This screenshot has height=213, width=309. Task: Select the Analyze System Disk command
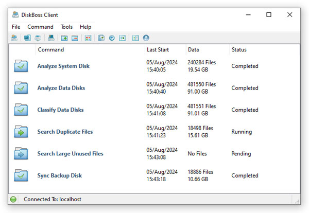[63, 66]
